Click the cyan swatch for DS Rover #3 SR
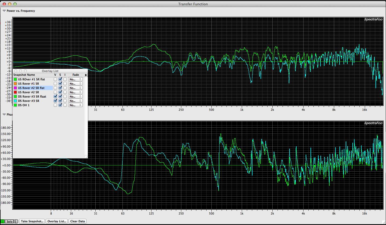 tap(15, 101)
